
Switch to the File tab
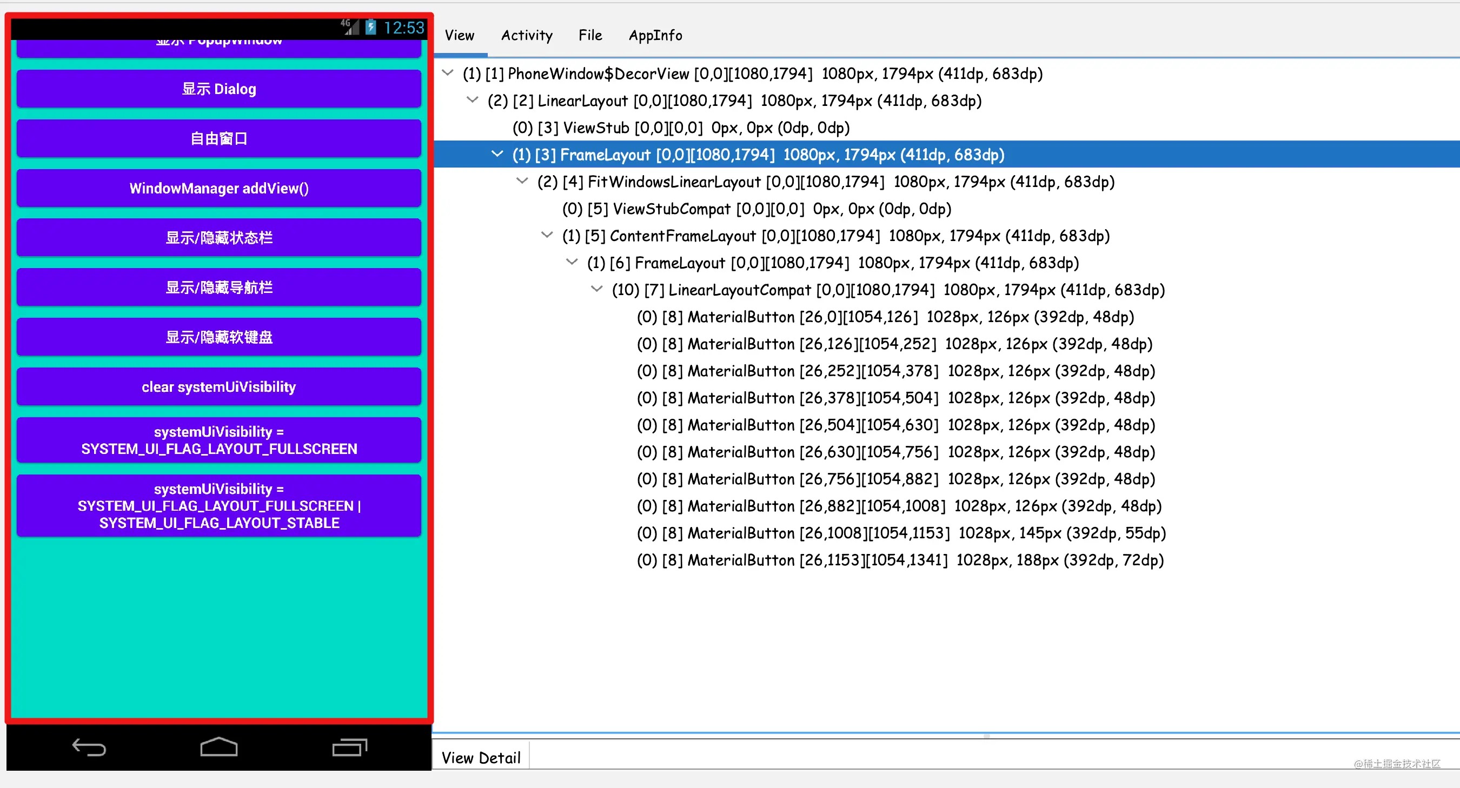point(590,35)
